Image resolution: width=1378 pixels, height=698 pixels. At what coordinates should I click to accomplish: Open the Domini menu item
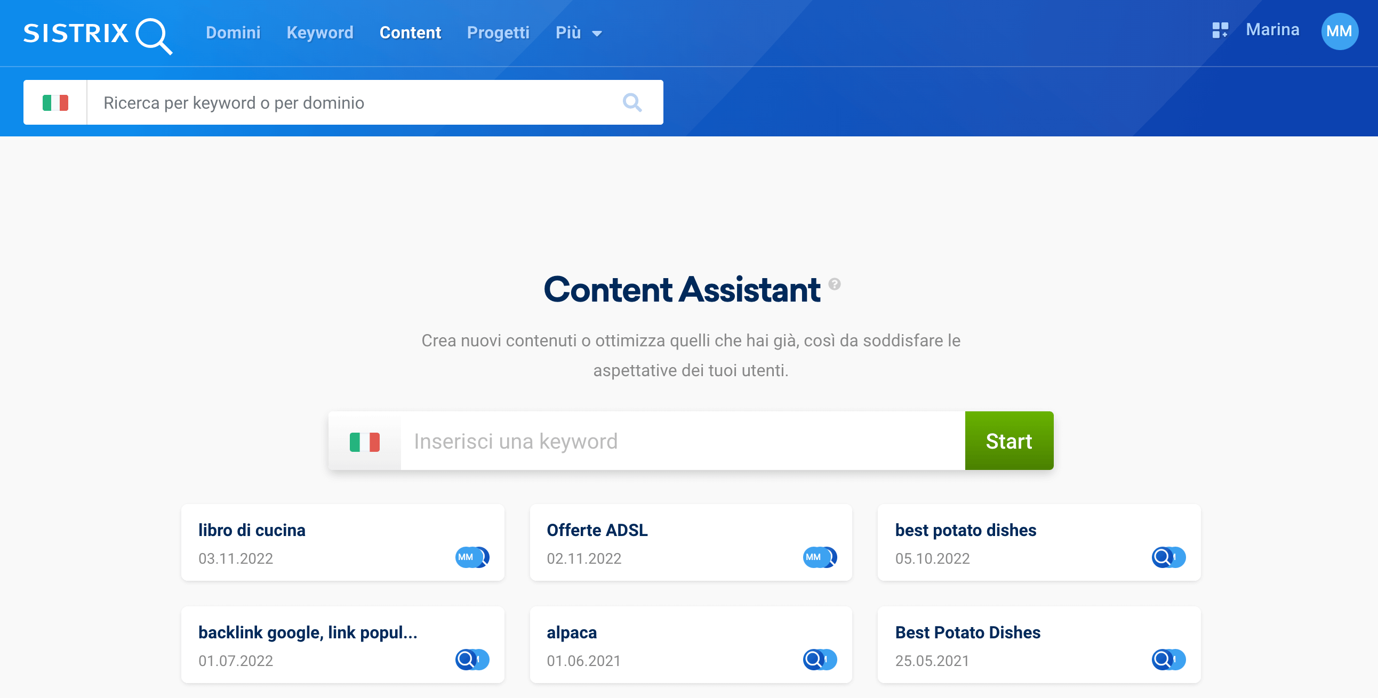point(233,33)
